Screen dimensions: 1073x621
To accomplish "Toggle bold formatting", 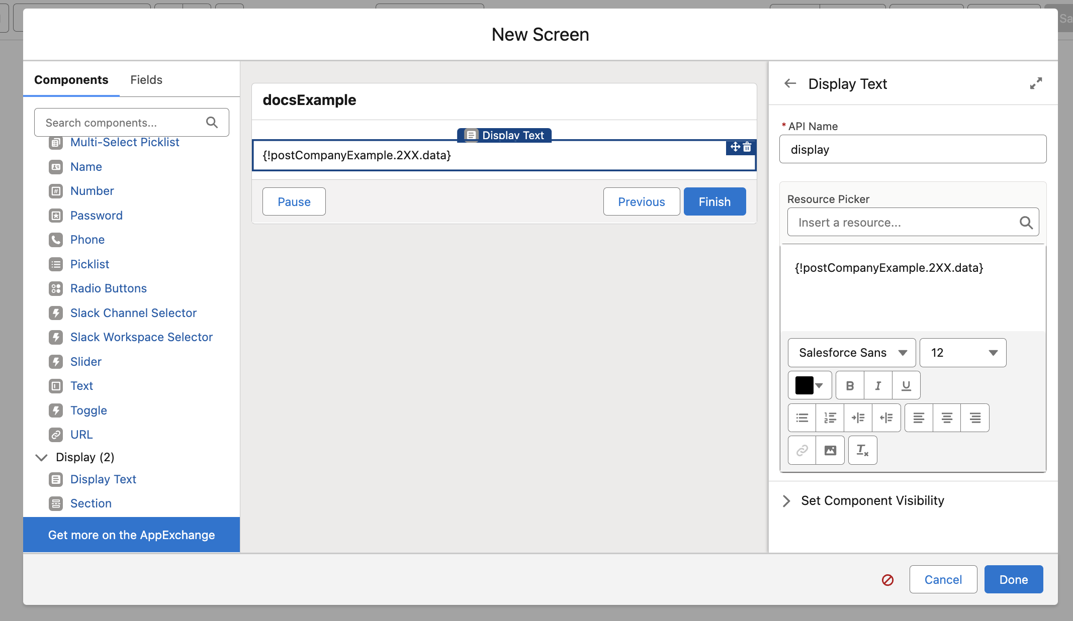I will point(850,385).
